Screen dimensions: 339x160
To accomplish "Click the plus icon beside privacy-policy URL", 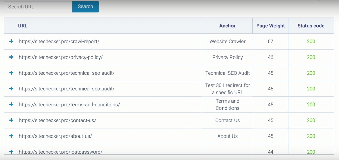I will pyautogui.click(x=11, y=57).
